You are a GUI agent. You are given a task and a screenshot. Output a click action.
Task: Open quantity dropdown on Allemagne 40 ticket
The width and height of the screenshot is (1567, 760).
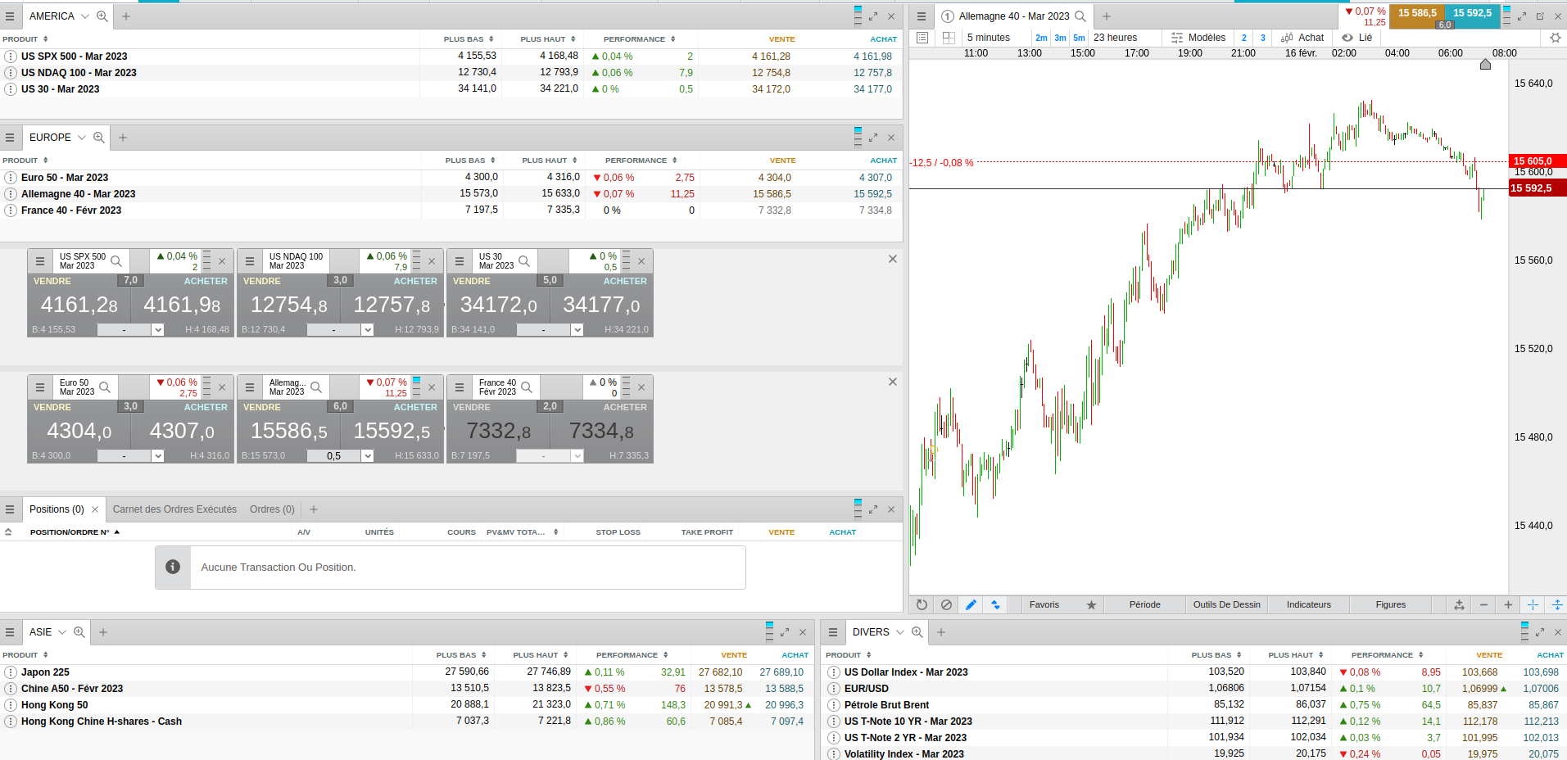(x=368, y=456)
